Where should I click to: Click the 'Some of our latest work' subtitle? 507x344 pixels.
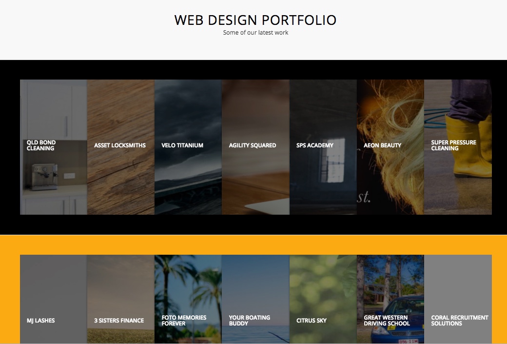pos(255,32)
